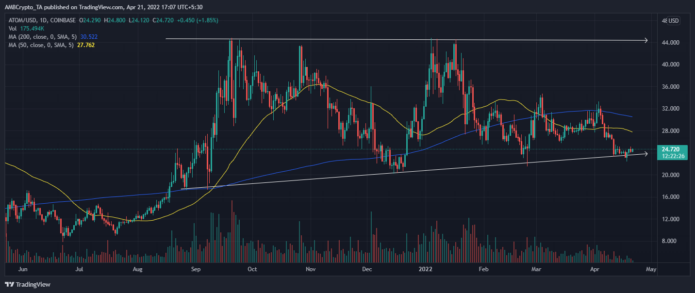This screenshot has height=293, width=695.
Task: Click the arrowhead of the lower support trendline
Action: click(x=645, y=154)
